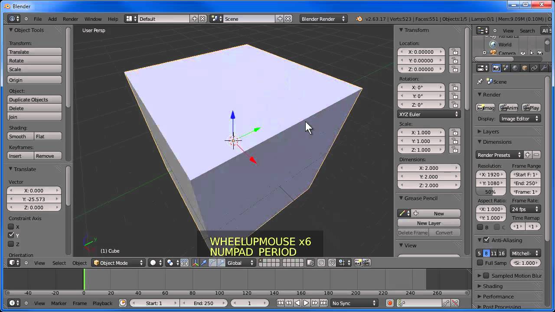The image size is (555, 312).
Task: Open the Blender Render engine dropdown
Action: (323, 19)
